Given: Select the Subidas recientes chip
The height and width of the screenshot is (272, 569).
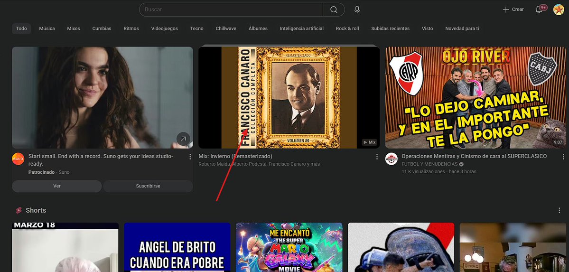Looking at the screenshot, I should (390, 28).
